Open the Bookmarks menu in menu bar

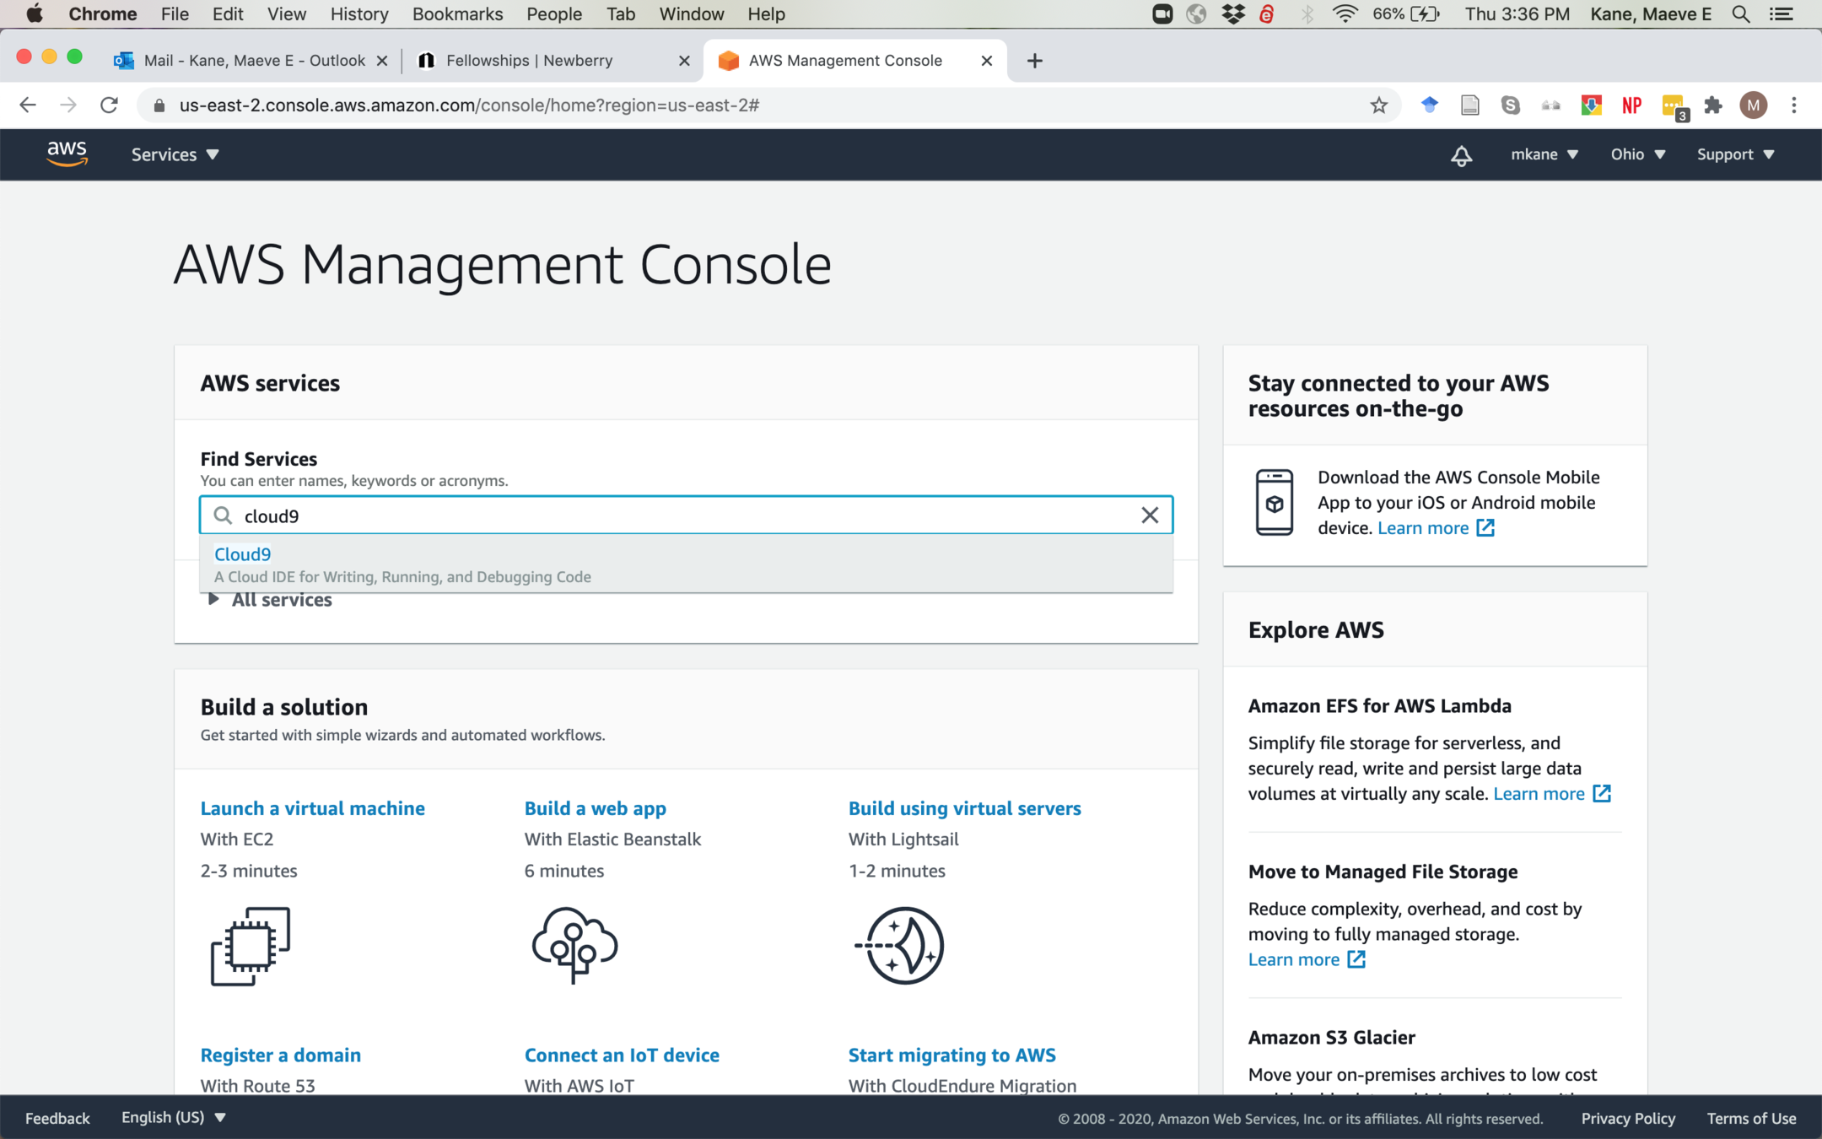pos(457,13)
